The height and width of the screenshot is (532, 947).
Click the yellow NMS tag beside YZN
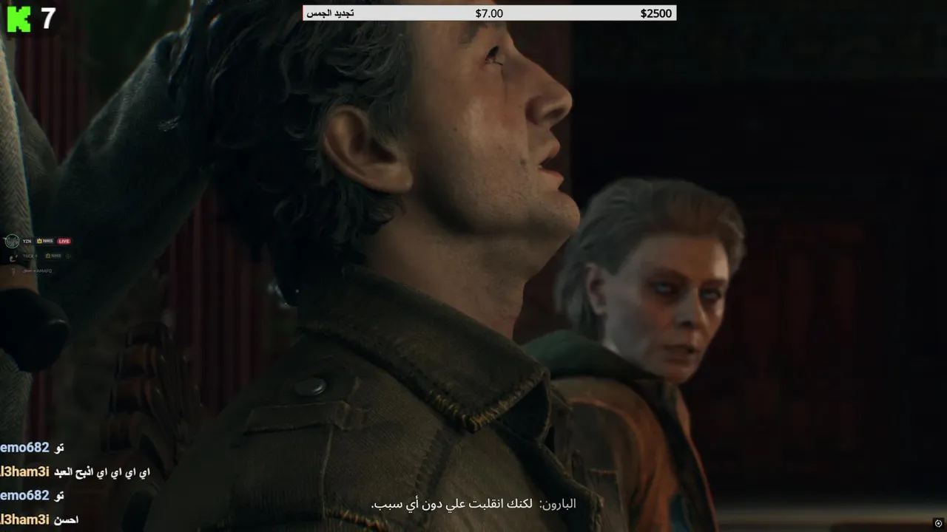click(45, 241)
